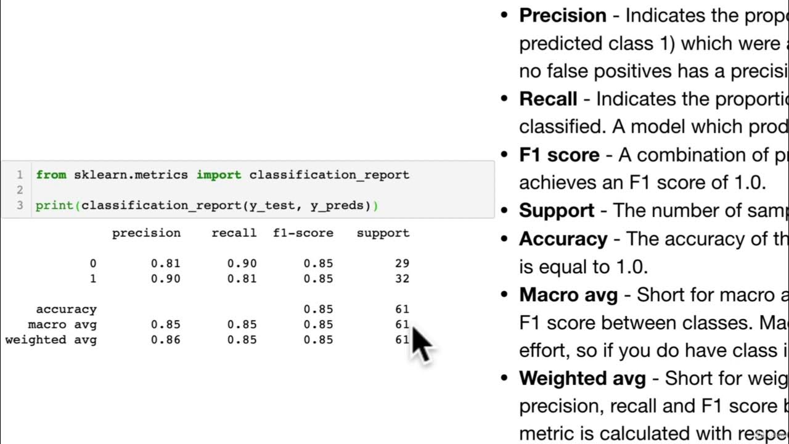This screenshot has width=789, height=444.
Task: Click line number 1 in the code gutter
Action: pyautogui.click(x=19, y=175)
